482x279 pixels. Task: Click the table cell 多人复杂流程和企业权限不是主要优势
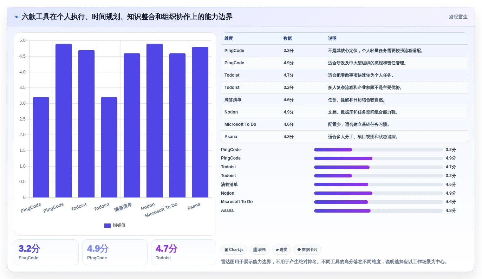pos(366,88)
